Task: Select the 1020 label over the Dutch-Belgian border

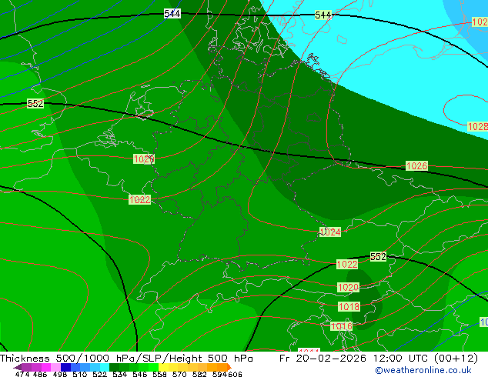Action: [x=144, y=159]
